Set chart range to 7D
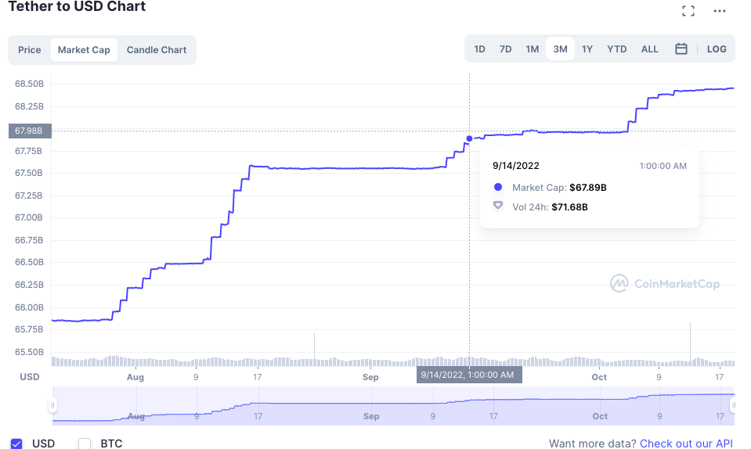The width and height of the screenshot is (751, 449). tap(505, 48)
